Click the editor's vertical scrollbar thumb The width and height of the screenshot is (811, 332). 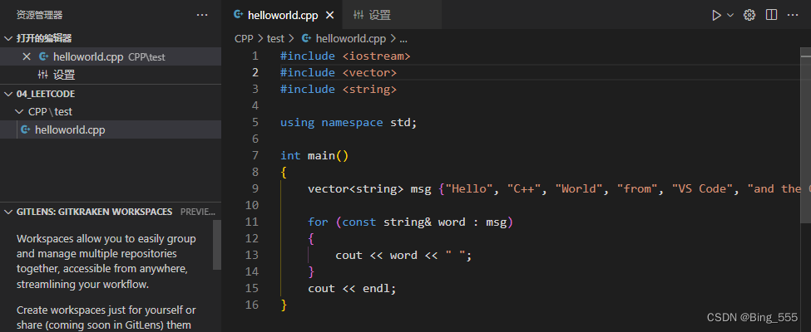(x=806, y=136)
